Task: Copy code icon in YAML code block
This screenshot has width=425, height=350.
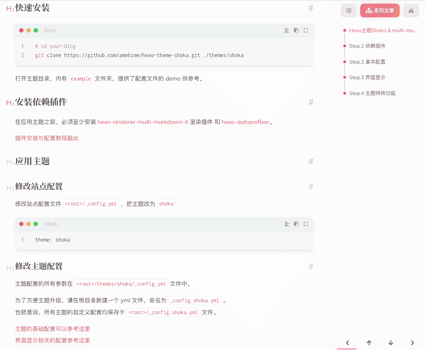Action: pyautogui.click(x=296, y=224)
